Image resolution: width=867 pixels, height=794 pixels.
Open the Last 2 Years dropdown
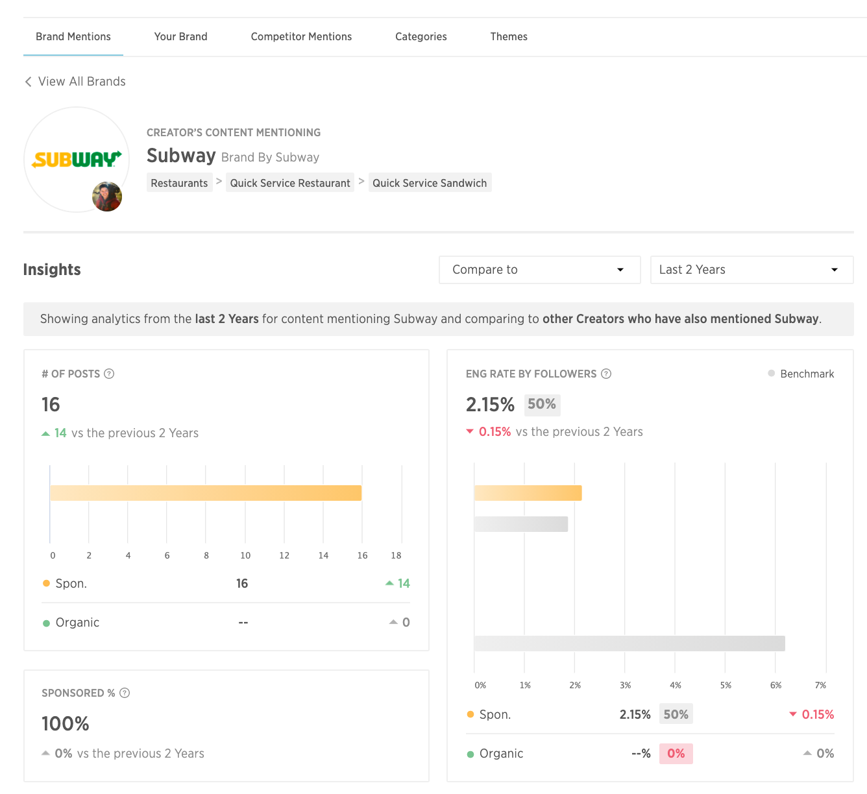click(751, 270)
